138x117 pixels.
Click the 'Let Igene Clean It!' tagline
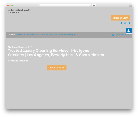tap(18, 61)
